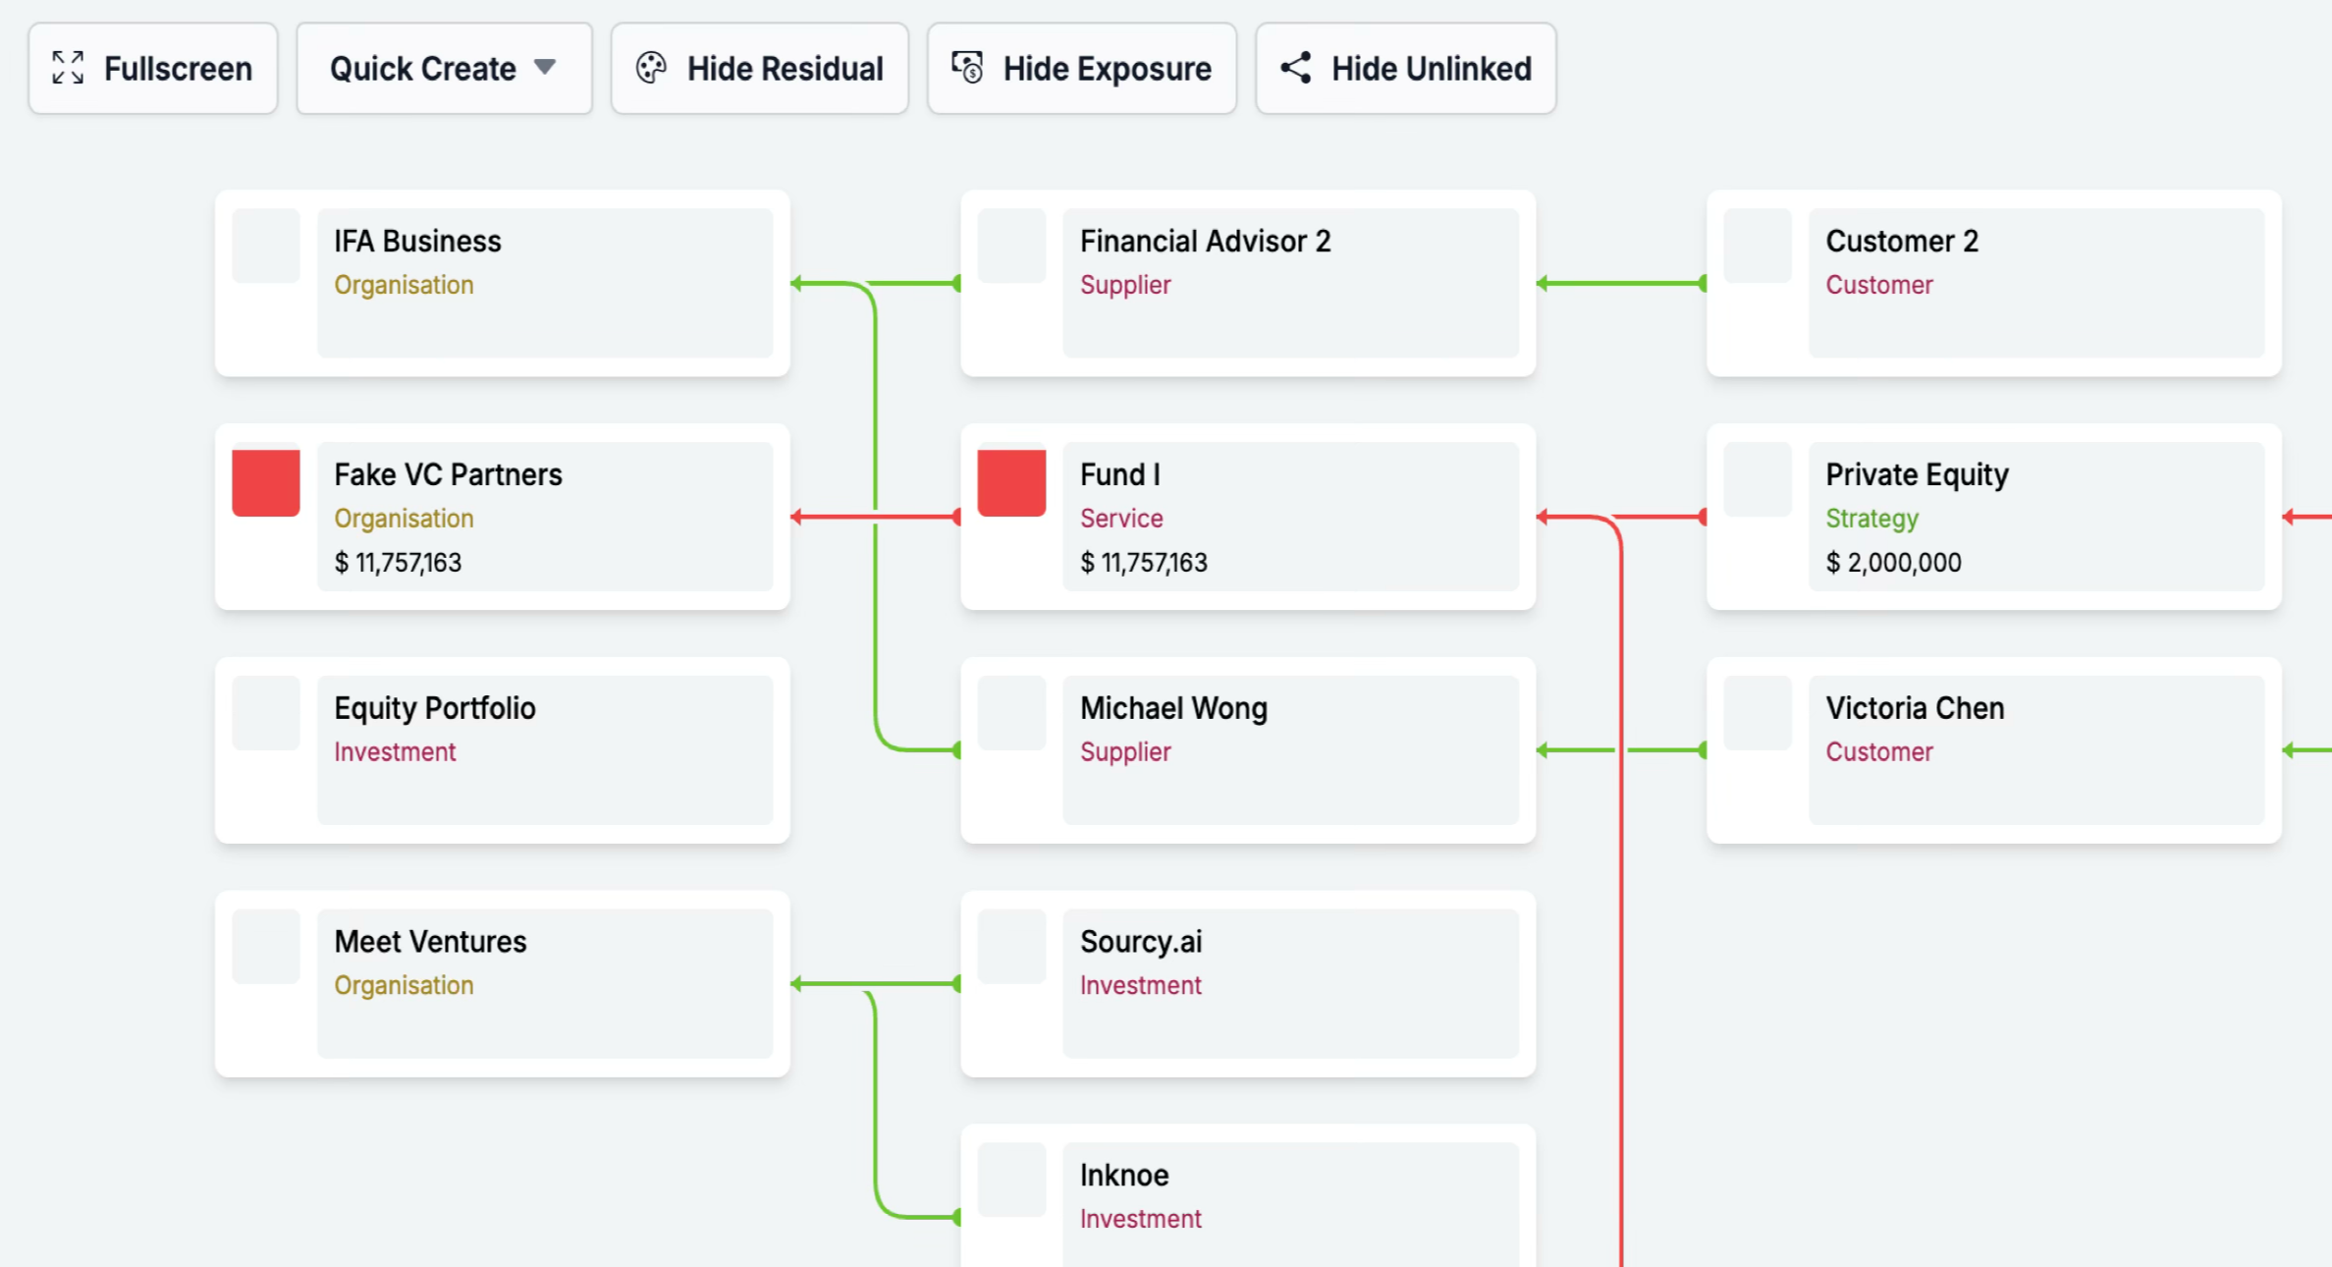2332x1267 pixels.
Task: Deselect the red checkbox on Fake VC Partners
Action: click(265, 481)
